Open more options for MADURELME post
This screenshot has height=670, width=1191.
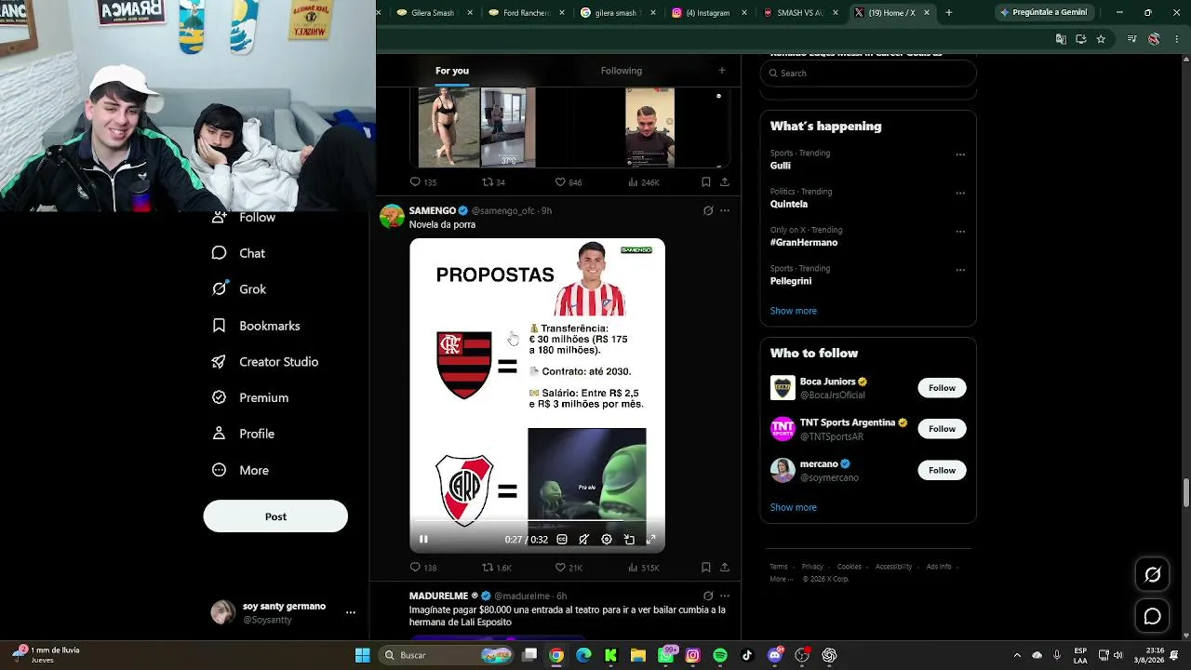(725, 596)
